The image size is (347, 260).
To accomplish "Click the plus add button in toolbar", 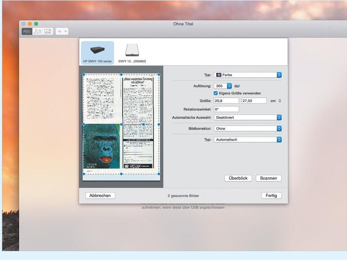I will (x=62, y=31).
